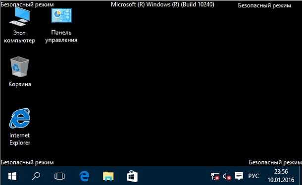
Task: Open the Store from the taskbar
Action: [132, 176]
